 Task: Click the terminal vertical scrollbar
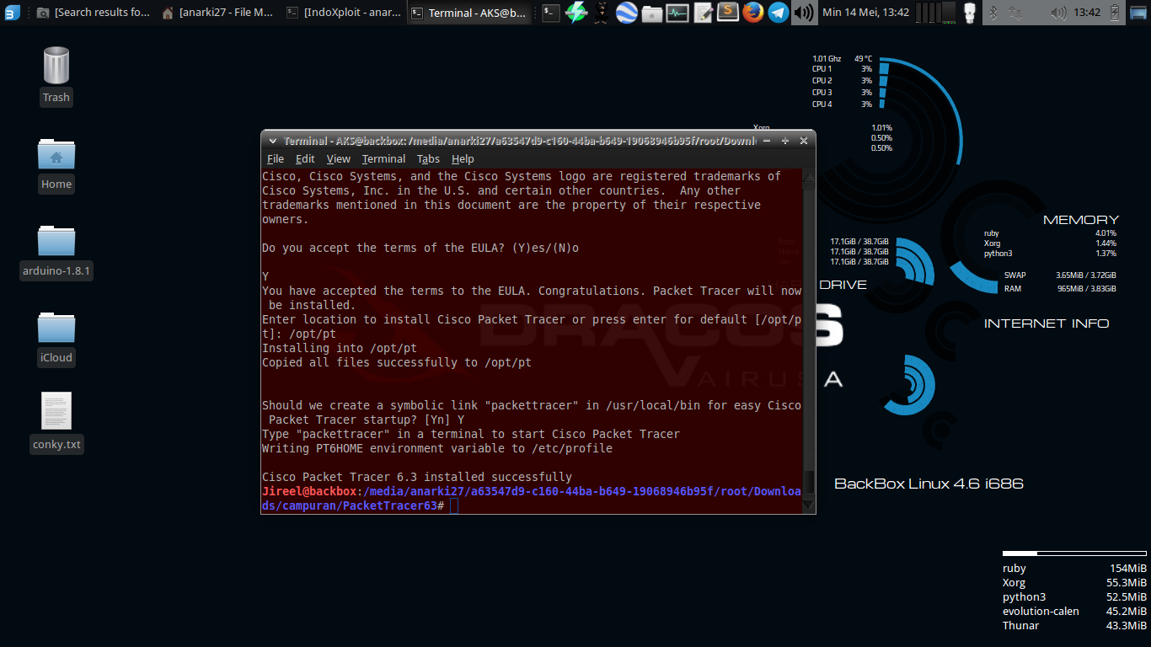(809, 341)
